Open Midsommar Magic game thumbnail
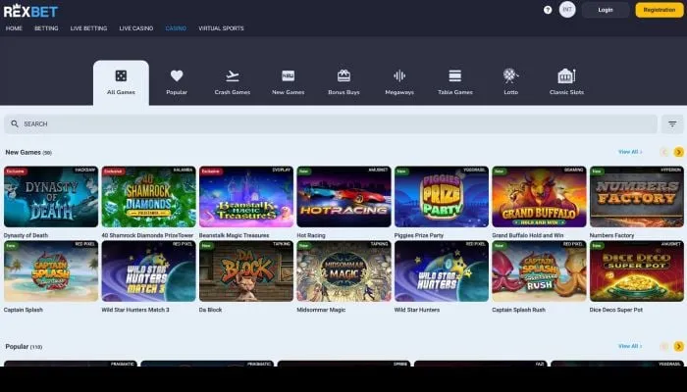 343,270
